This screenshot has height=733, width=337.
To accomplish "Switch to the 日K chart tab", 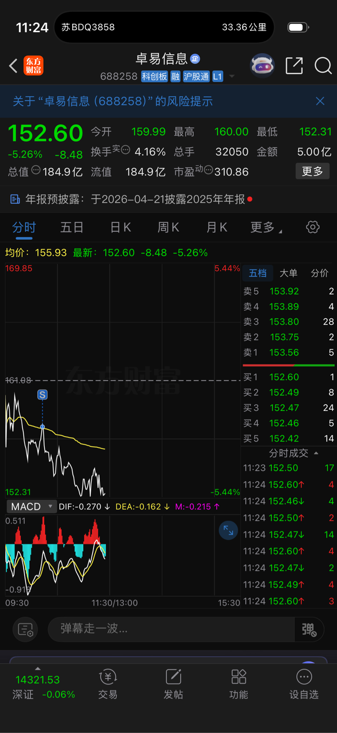I will (120, 227).
